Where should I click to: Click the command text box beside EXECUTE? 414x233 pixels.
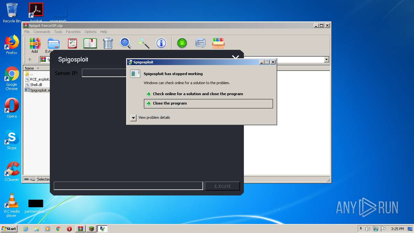pyautogui.click(x=128, y=186)
